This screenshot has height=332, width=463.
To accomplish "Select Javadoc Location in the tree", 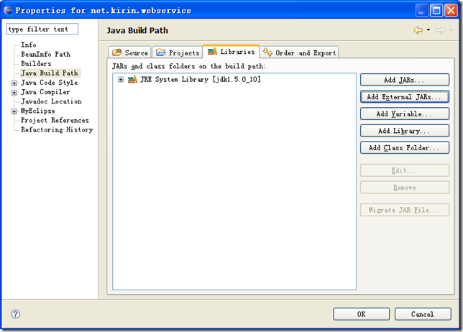I will (51, 101).
